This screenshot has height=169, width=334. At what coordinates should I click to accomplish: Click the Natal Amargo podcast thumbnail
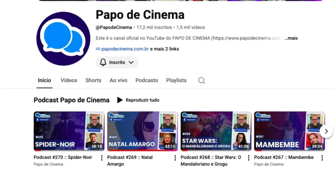pos(143,131)
